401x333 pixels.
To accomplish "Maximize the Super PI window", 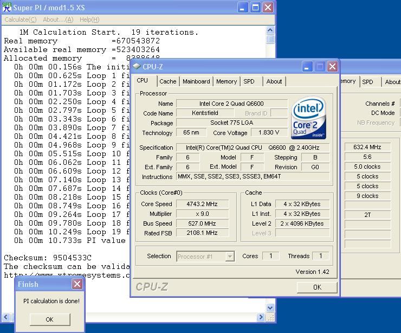I will pos(255,8).
